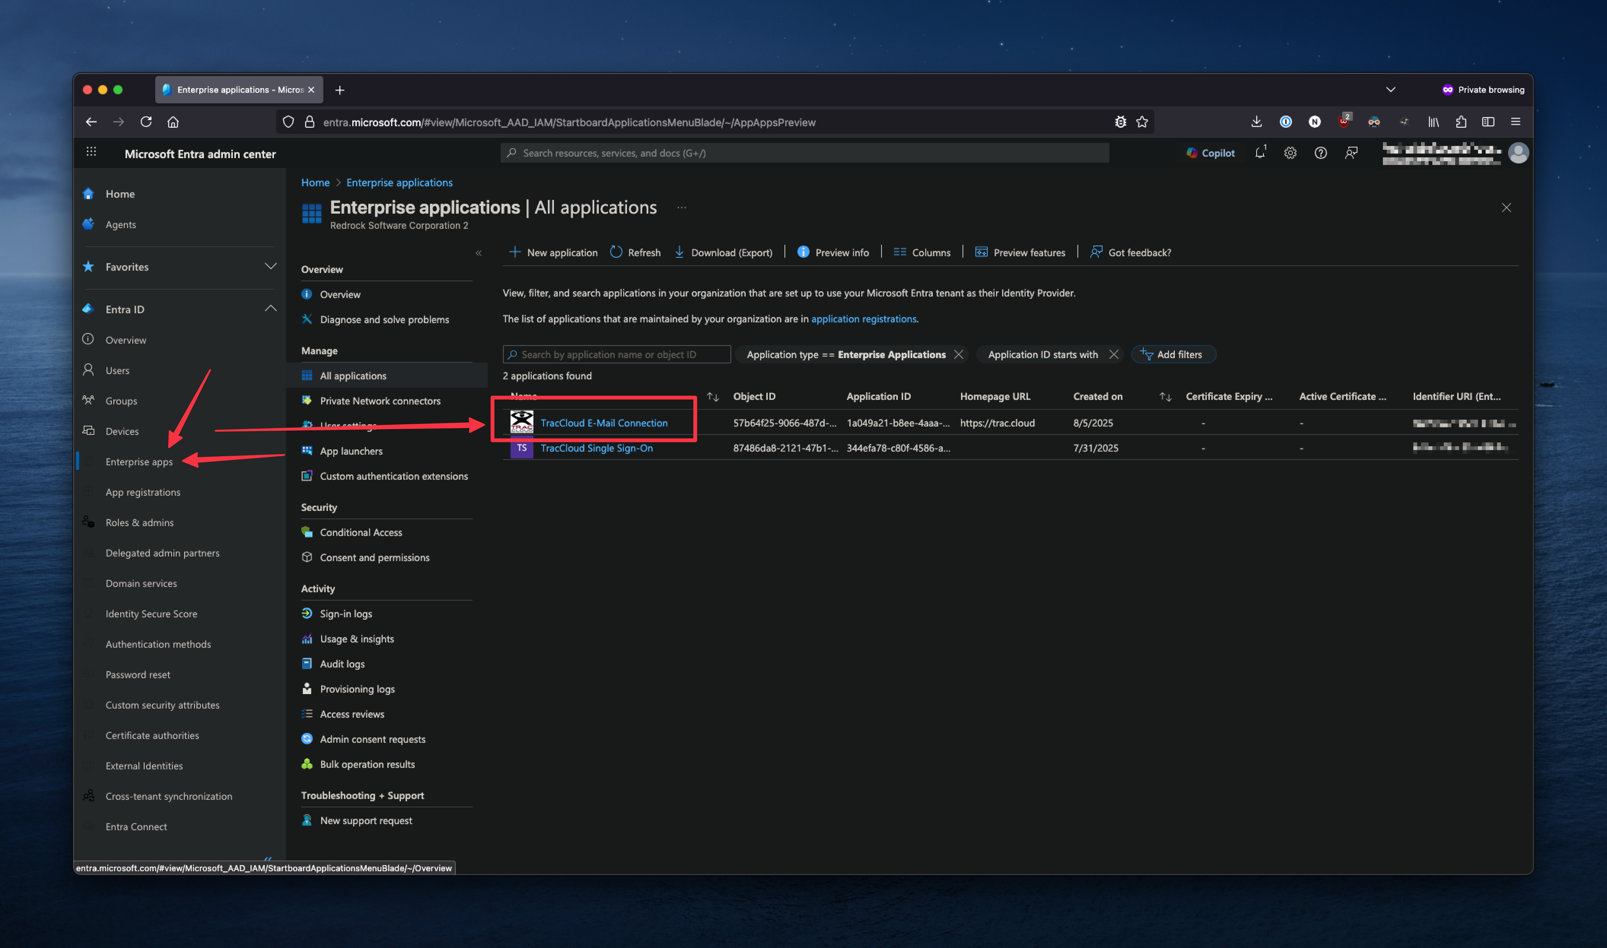Sort applications by Name column arrows
Viewport: 1607px width, 948px height.
713,397
